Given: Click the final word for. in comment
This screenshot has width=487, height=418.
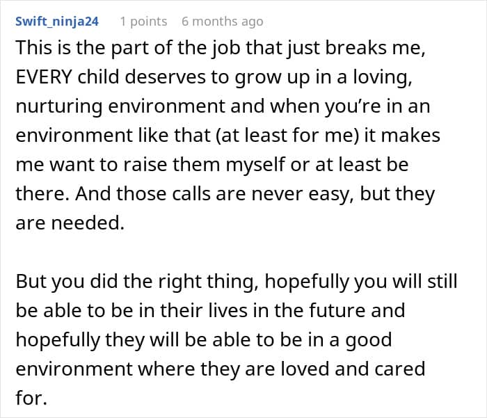Looking at the screenshot, I should click(x=31, y=398).
